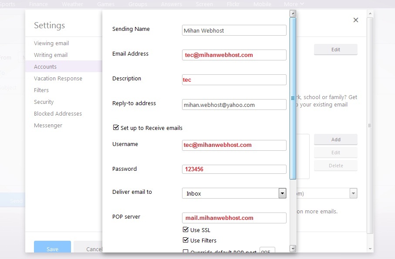Click the dialog's vertical scrollbar

coord(293,96)
